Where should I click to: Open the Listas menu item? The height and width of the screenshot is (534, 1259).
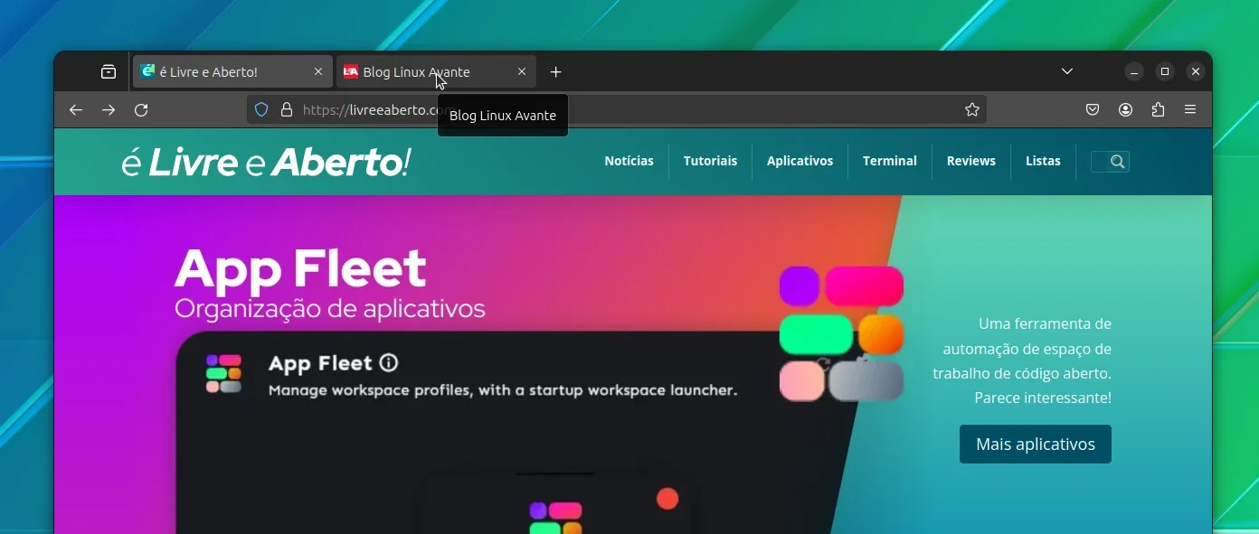pos(1043,161)
